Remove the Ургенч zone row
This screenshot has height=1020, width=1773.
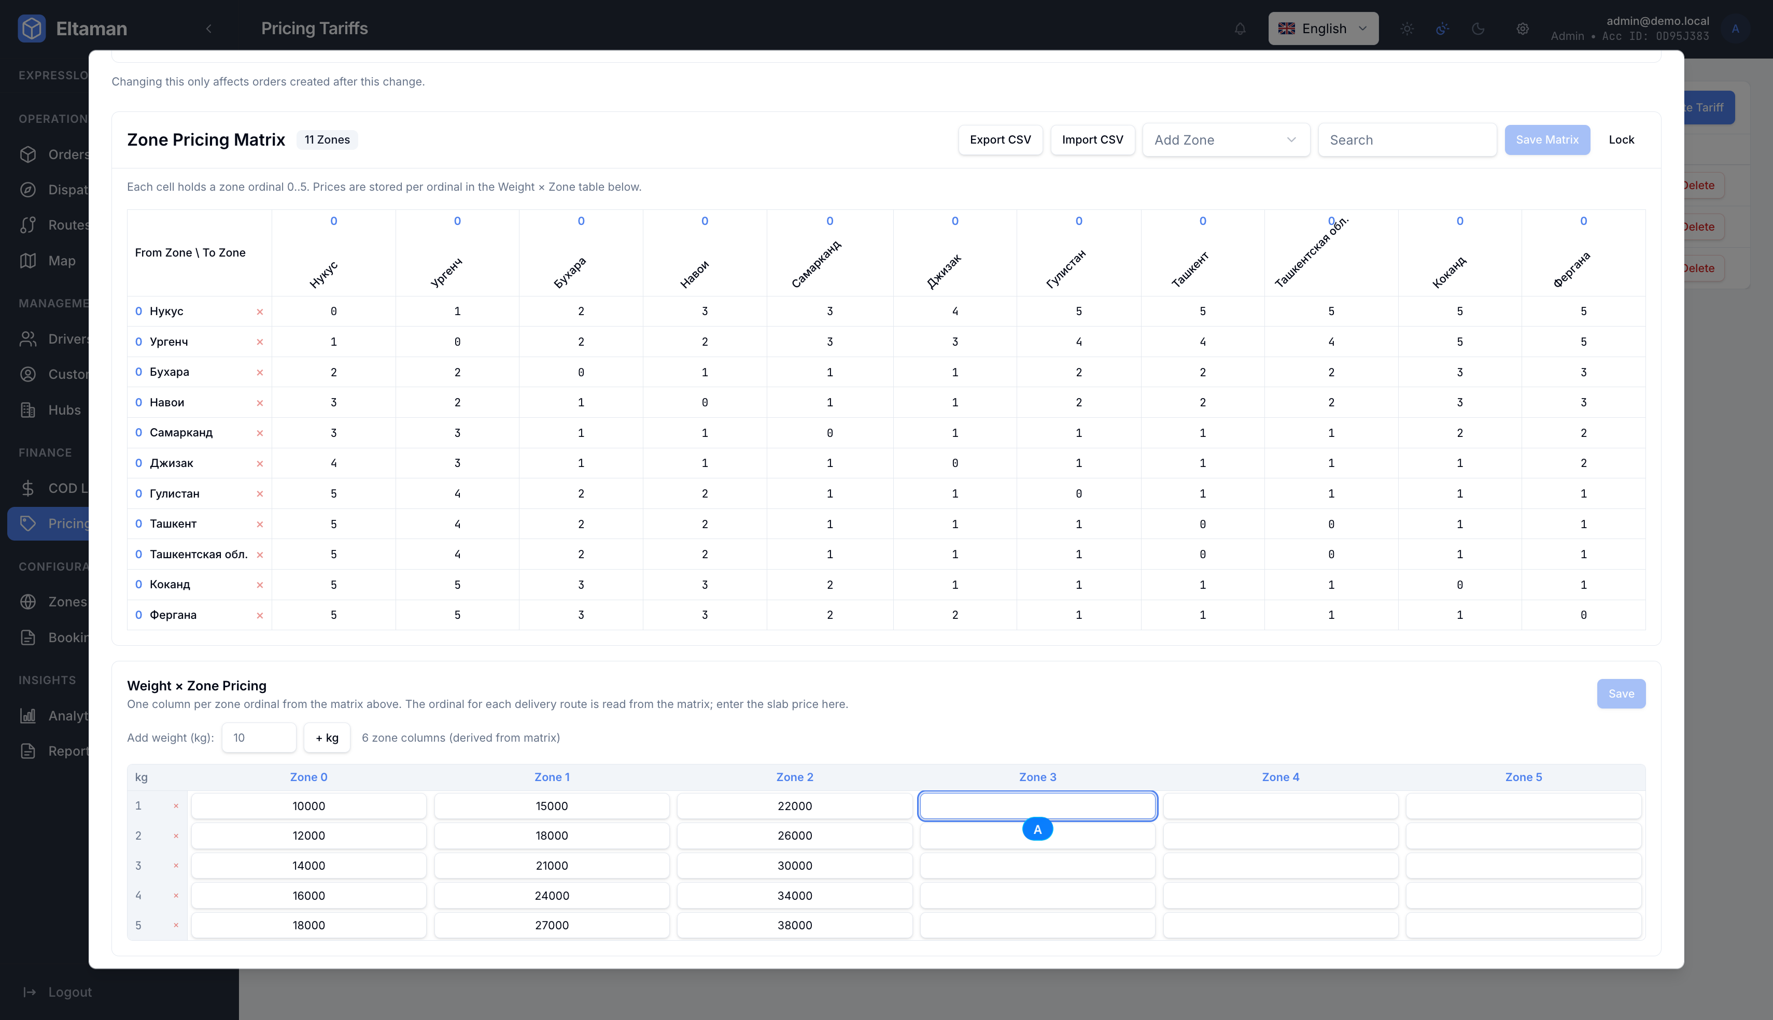(260, 342)
